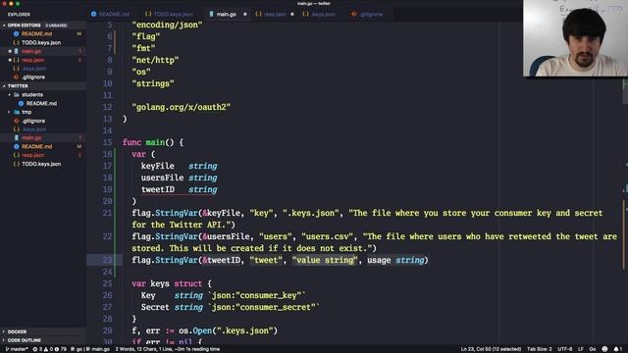
Task: Click func main on line 15
Action: [153, 142]
